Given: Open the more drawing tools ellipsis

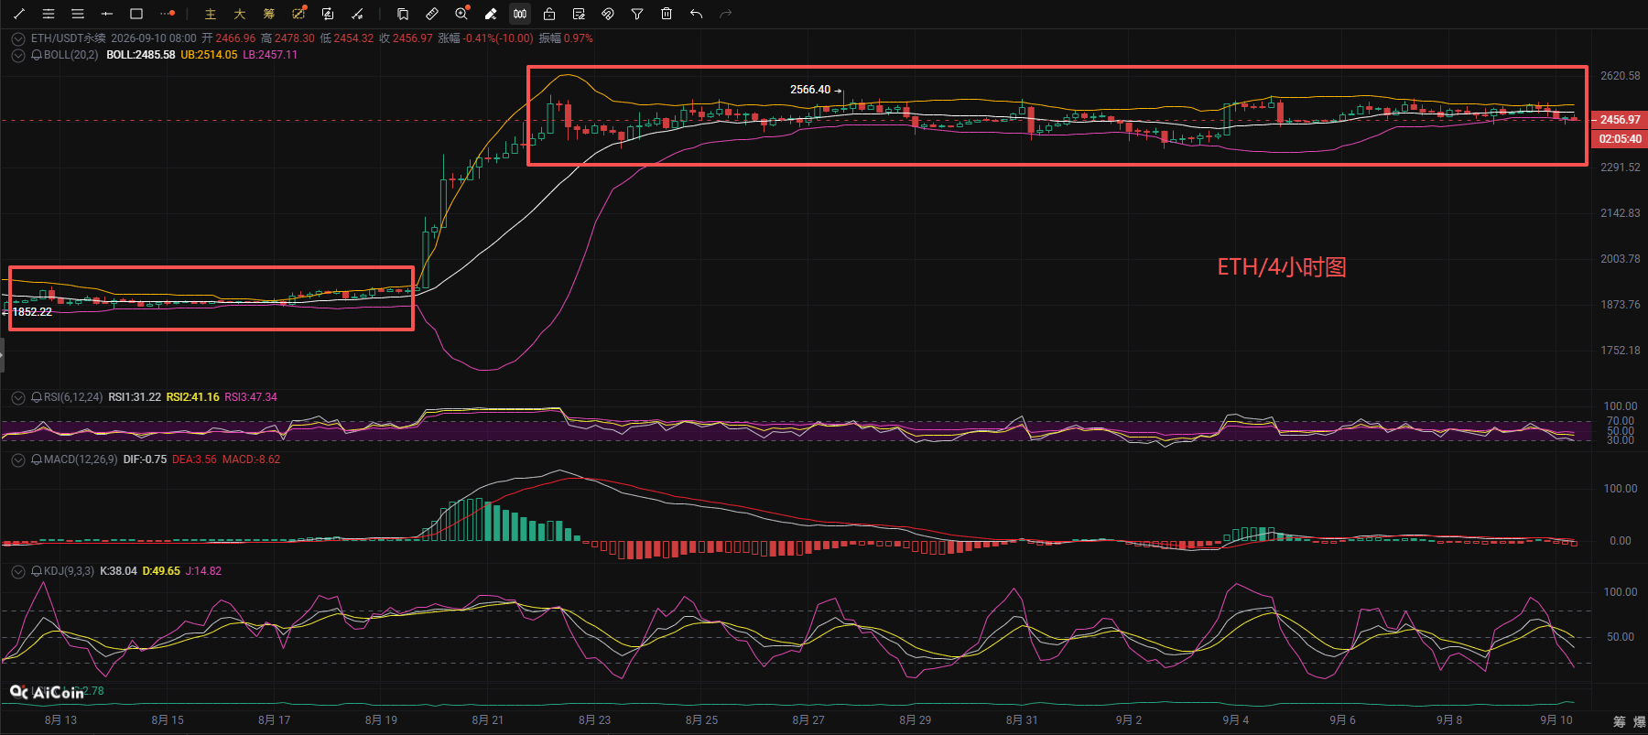Looking at the screenshot, I should pos(167,14).
